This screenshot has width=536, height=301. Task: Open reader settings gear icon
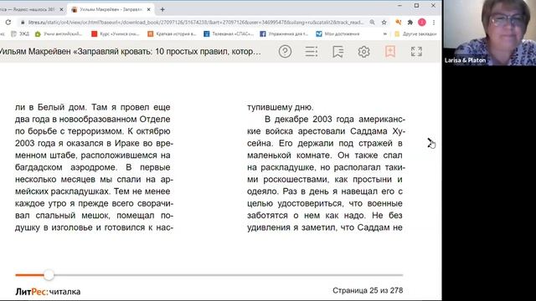tap(363, 52)
